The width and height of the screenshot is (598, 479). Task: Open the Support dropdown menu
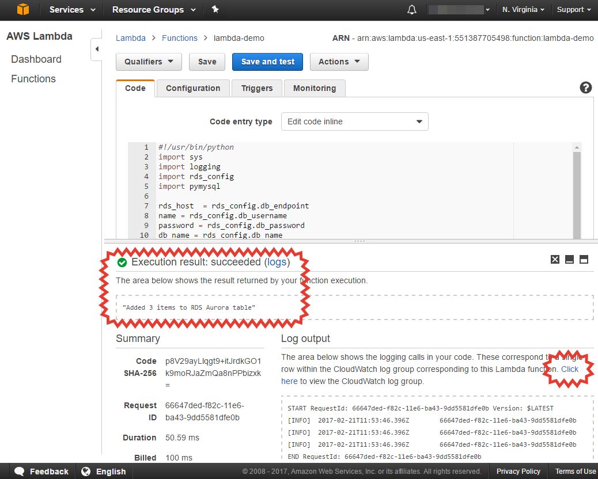pos(574,10)
